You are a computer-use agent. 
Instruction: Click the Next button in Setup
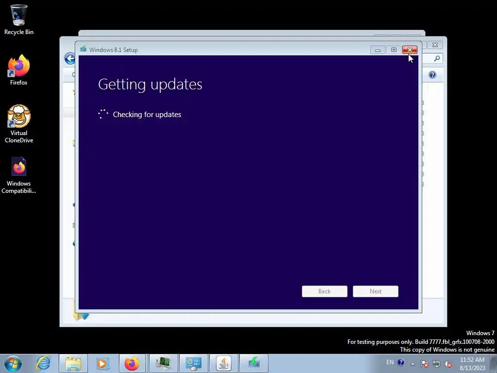pyautogui.click(x=376, y=291)
